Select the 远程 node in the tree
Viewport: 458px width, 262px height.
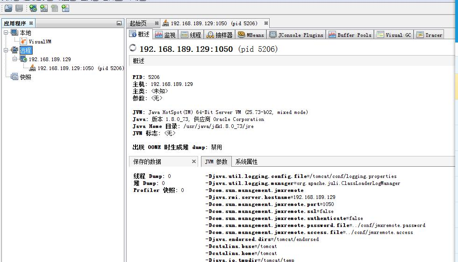tap(26, 50)
